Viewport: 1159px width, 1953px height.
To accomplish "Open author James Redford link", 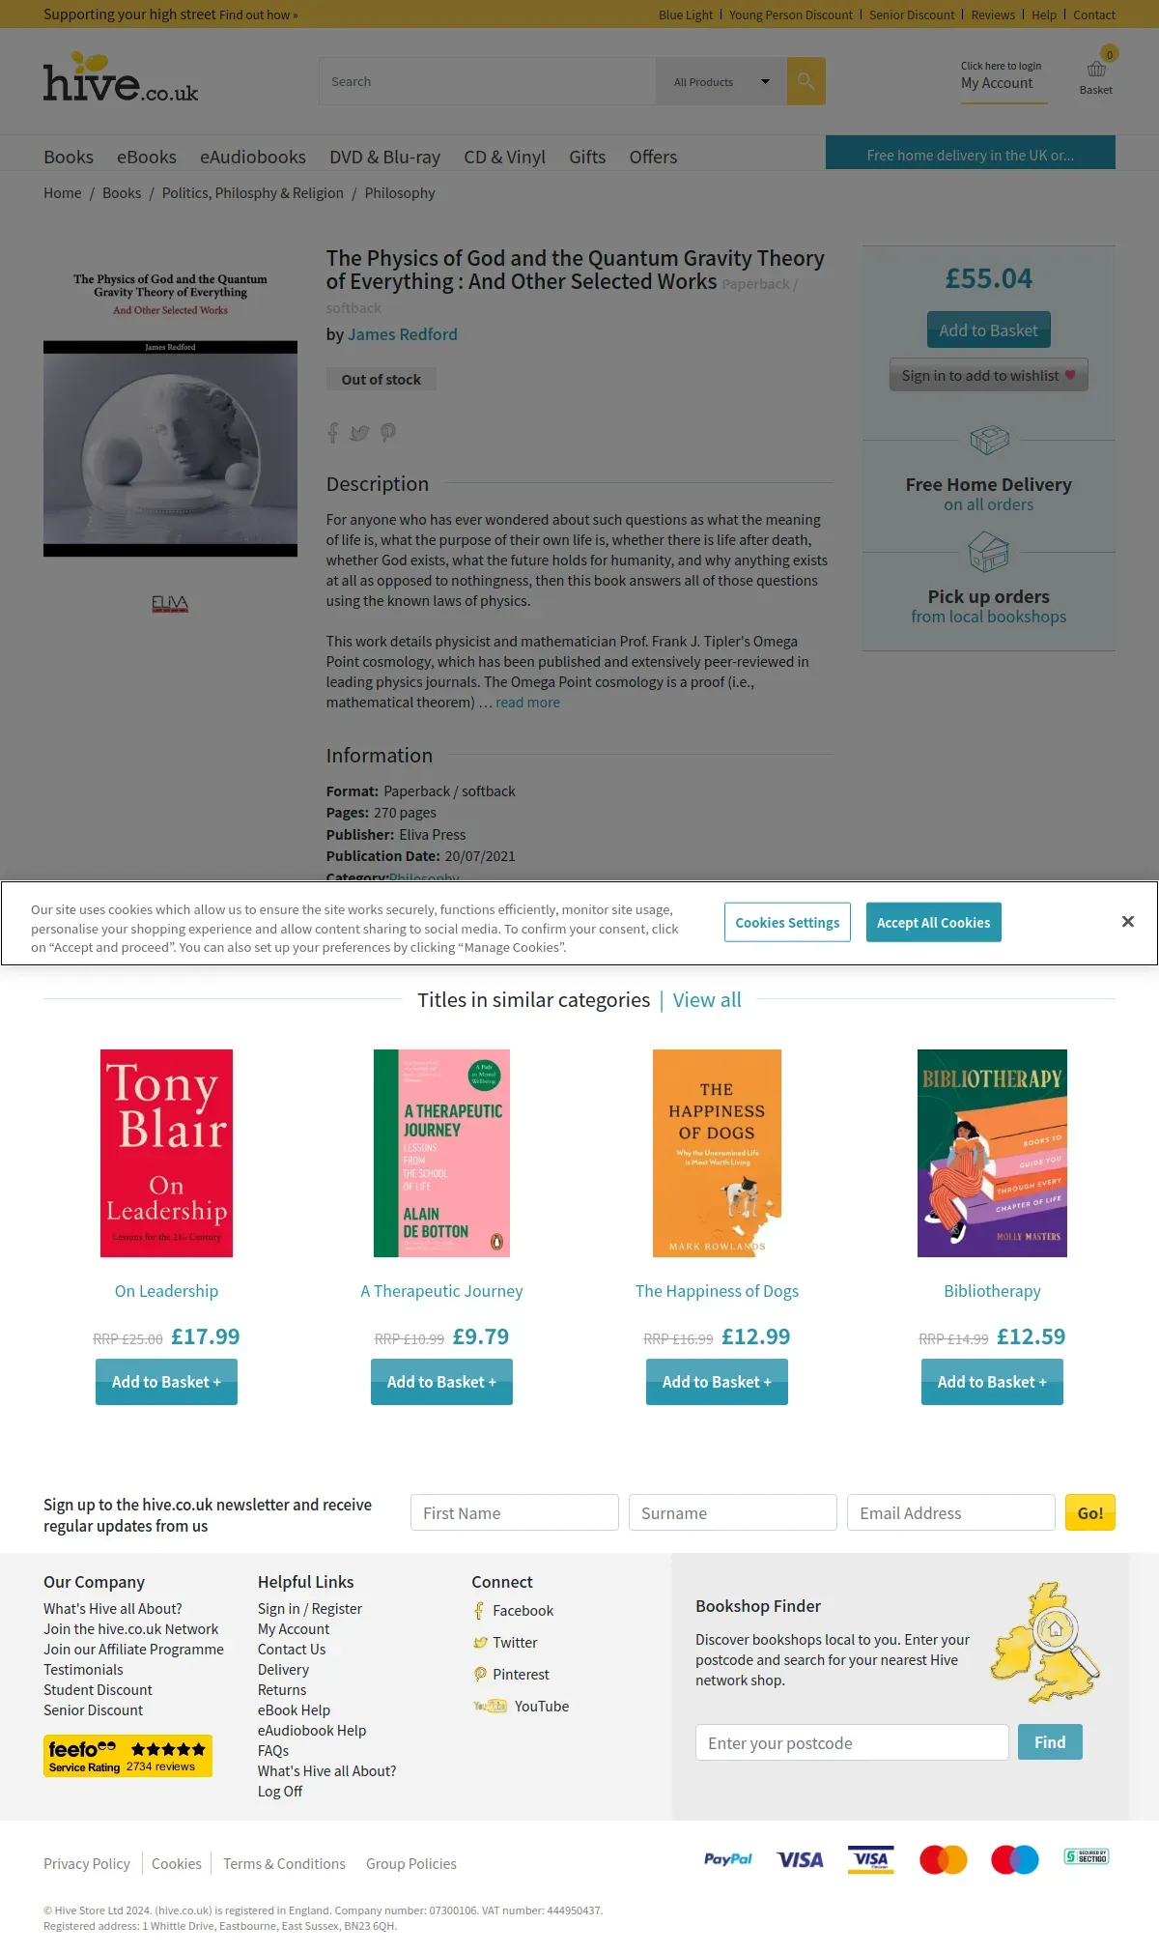I will coord(403,334).
